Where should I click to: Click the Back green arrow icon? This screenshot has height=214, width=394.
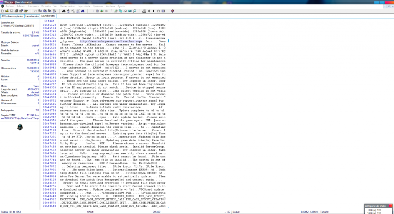[x=102, y=11]
